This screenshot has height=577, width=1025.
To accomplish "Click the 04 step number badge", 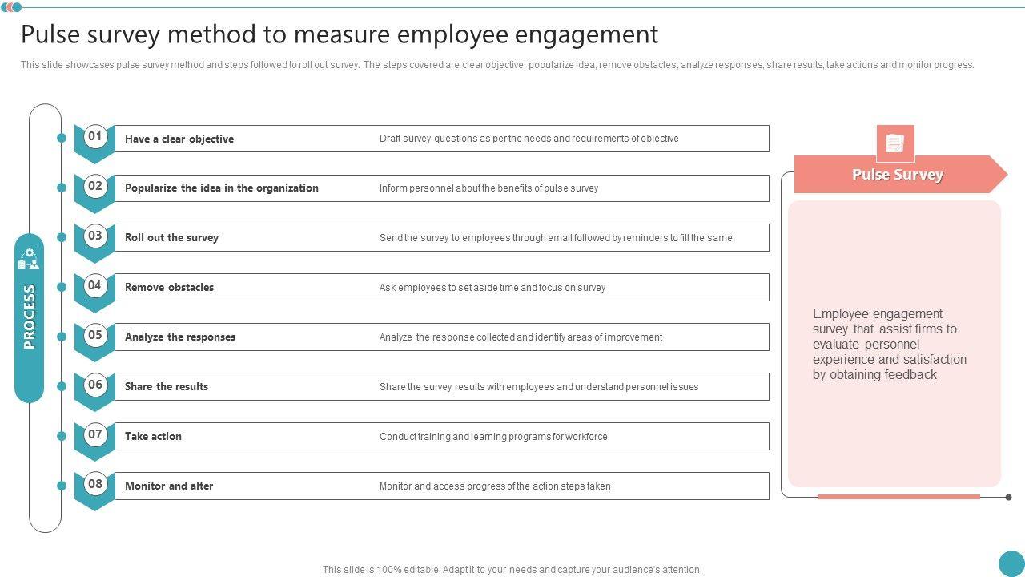I will pyautogui.click(x=95, y=285).
